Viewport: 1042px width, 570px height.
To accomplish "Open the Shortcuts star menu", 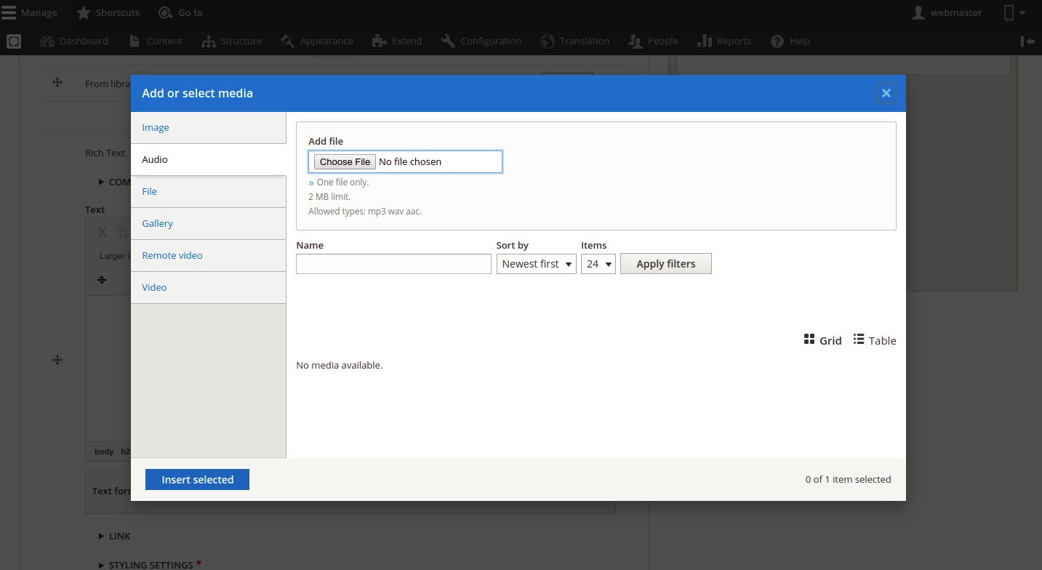I will pyautogui.click(x=108, y=12).
